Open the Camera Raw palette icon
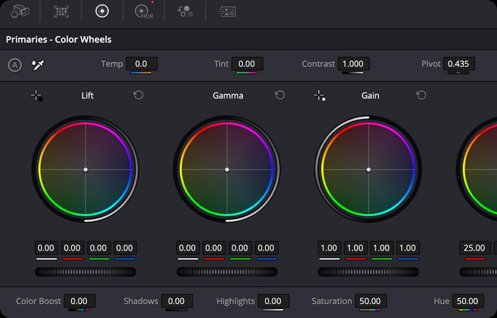 pyautogui.click(x=20, y=11)
